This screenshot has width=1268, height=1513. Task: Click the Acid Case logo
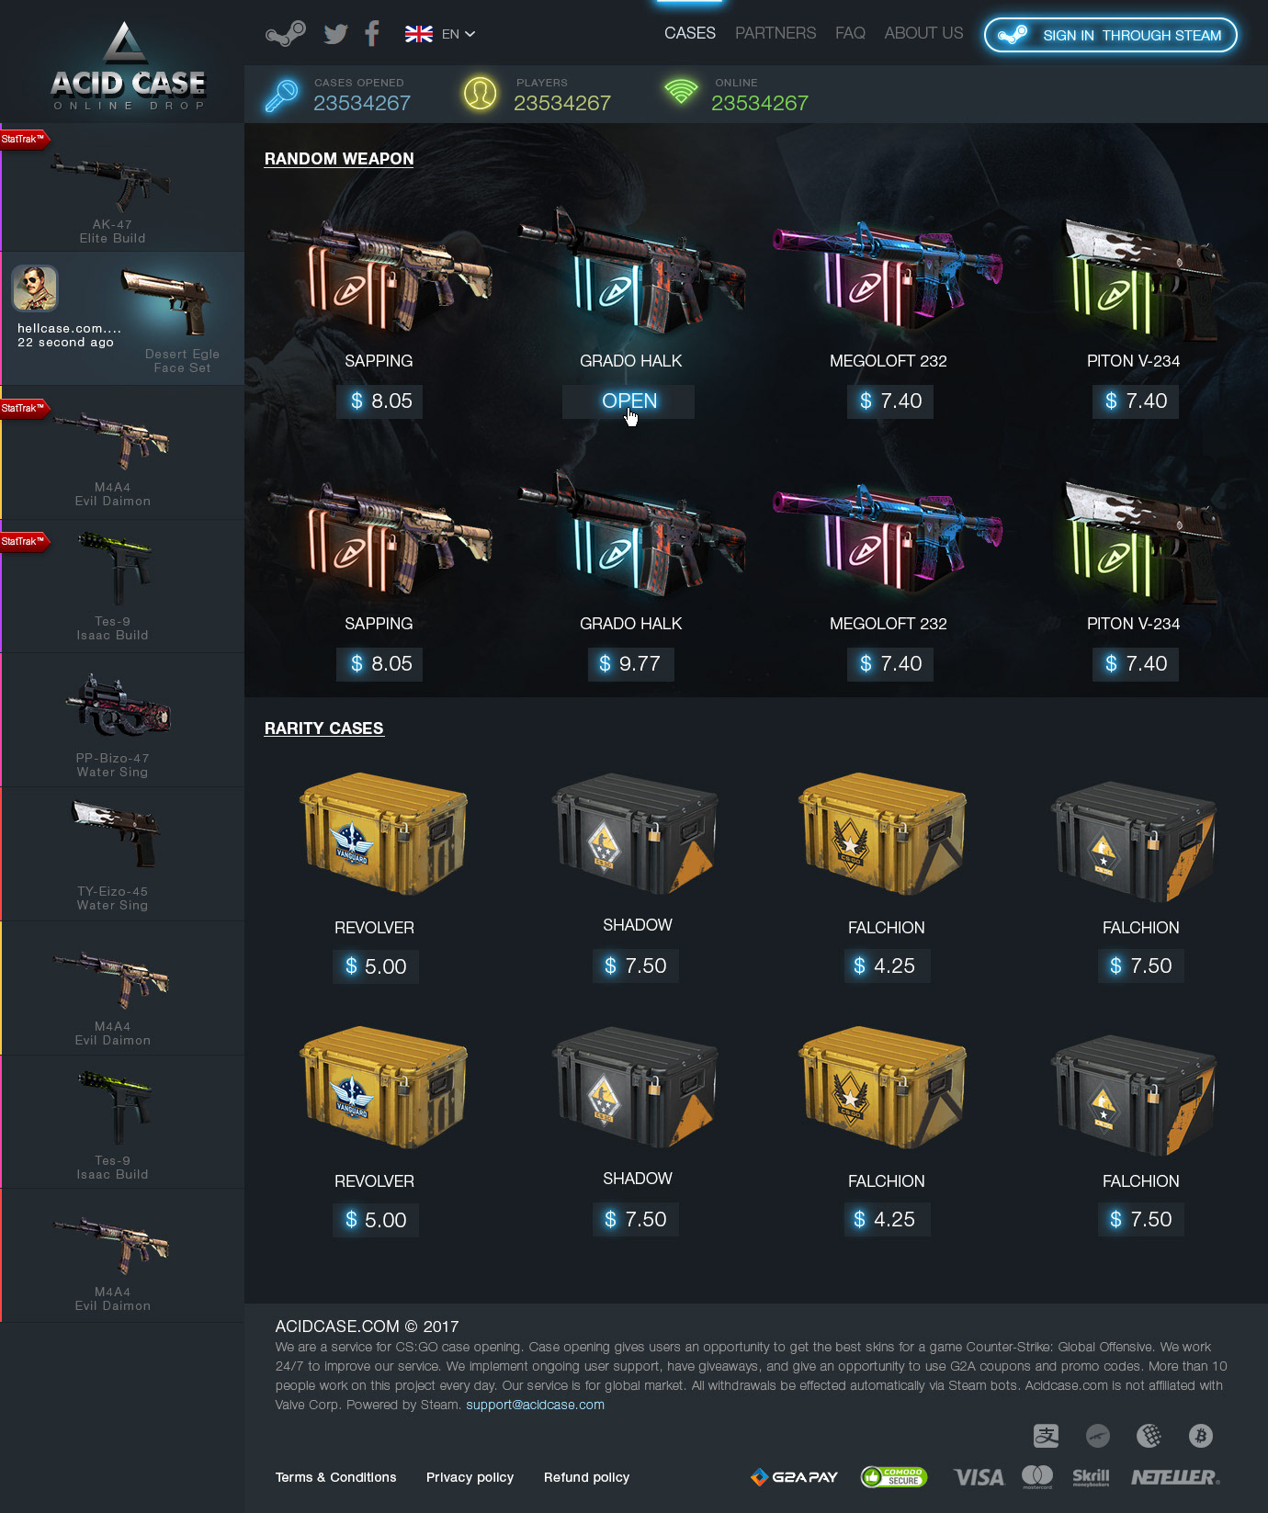pos(127,66)
